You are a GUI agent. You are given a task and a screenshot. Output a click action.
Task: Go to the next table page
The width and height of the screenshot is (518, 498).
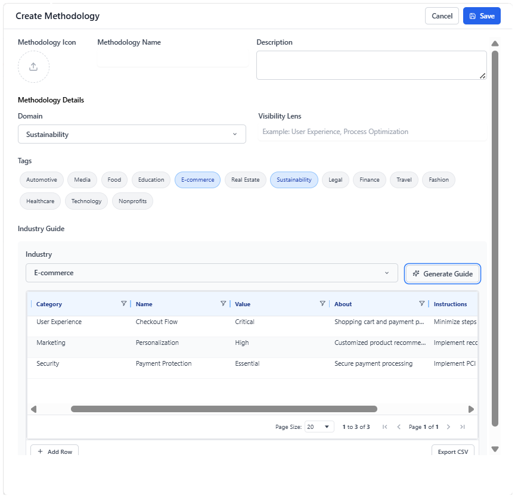(x=448, y=427)
